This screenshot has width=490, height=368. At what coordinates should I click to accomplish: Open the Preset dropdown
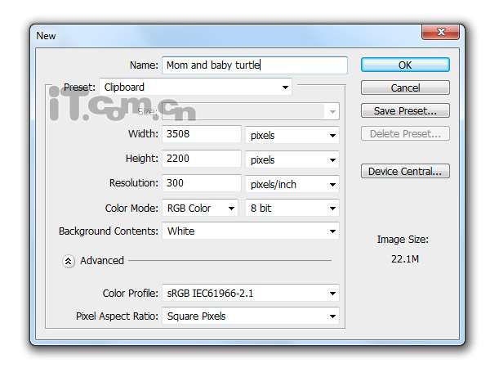pyautogui.click(x=195, y=87)
